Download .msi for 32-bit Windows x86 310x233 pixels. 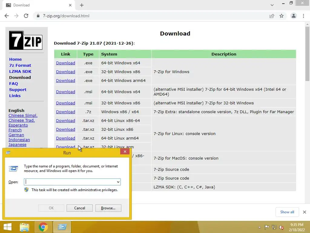tap(65, 103)
